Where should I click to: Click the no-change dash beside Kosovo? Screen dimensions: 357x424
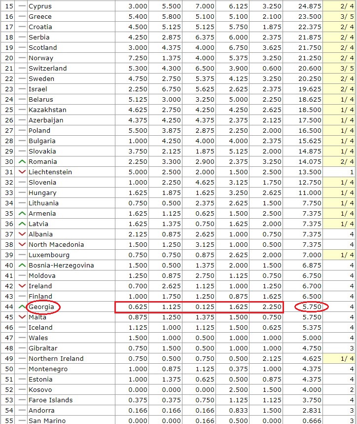pyautogui.click(x=22, y=389)
